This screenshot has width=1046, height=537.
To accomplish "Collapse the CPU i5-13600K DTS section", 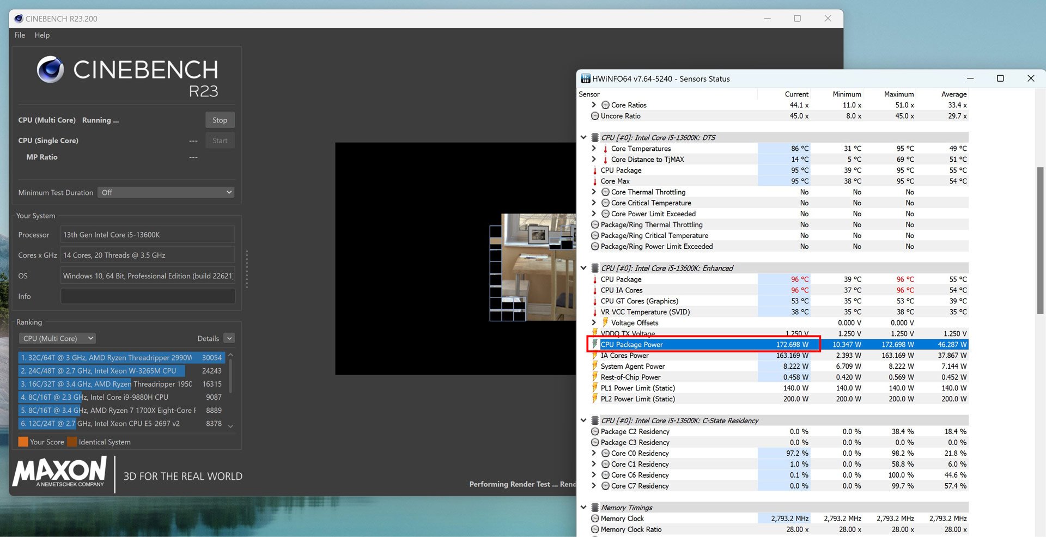I will [583, 138].
